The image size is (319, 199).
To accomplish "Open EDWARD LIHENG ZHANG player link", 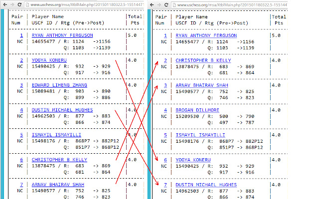I will (x=59, y=85).
